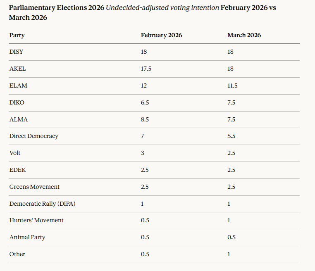Select the Volt party cell
This screenshot has width=315, height=271.
15,153
